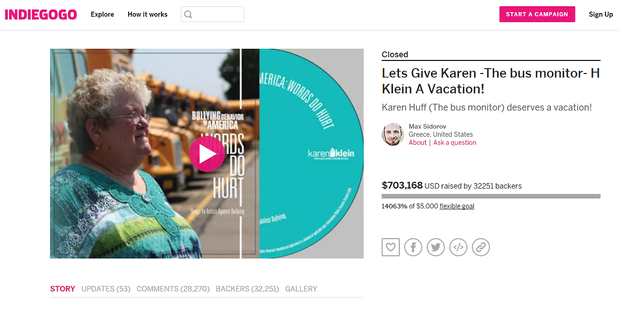The width and height of the screenshot is (619, 309).
Task: Click the search magnifier icon
Action: [189, 15]
